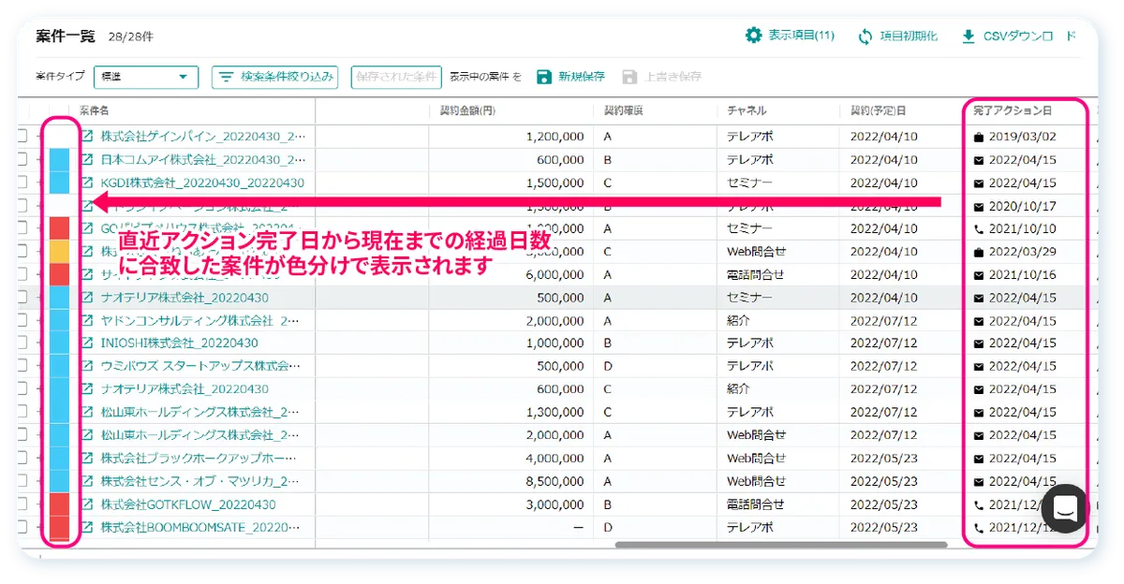Screen dimensions: 1124x584
Task: Expand the 案件タイプ 標準 dropdown
Action: click(x=146, y=77)
